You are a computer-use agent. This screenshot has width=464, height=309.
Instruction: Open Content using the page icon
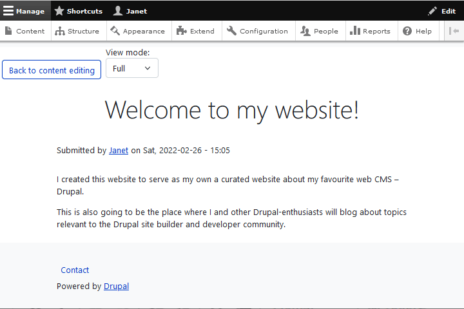click(8, 31)
